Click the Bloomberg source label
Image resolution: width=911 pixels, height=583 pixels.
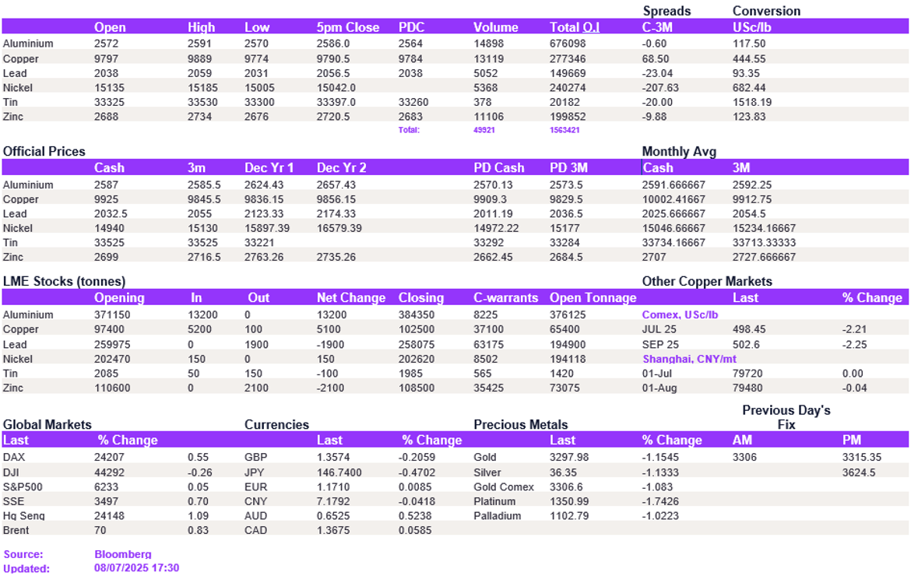click(x=122, y=554)
